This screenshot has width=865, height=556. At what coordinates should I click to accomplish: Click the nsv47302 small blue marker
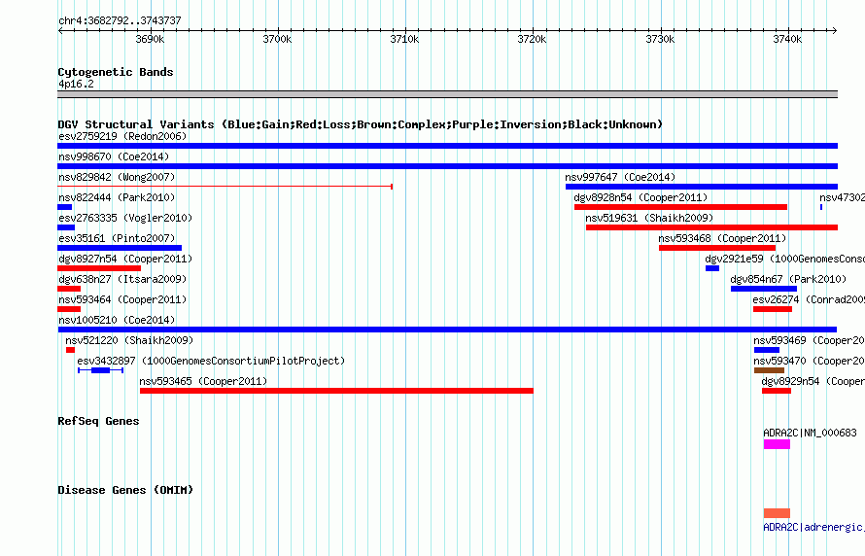821,207
